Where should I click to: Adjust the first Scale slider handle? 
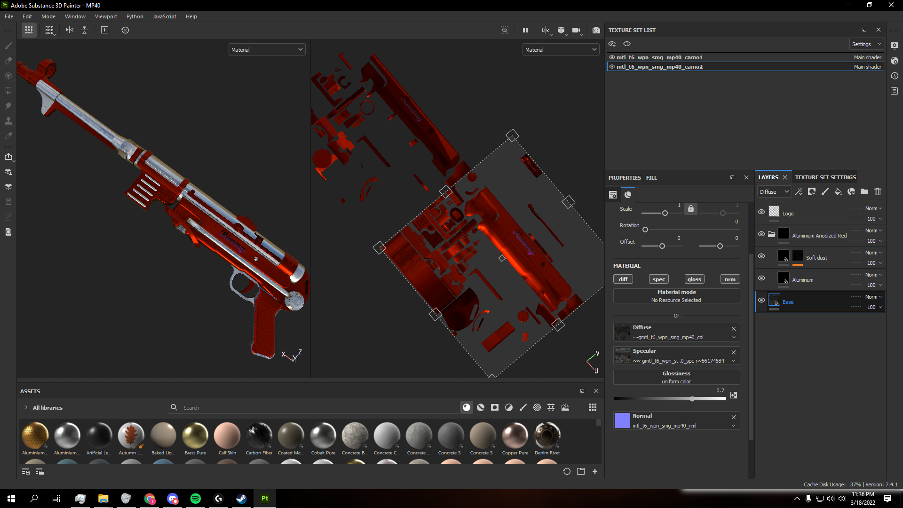665,213
